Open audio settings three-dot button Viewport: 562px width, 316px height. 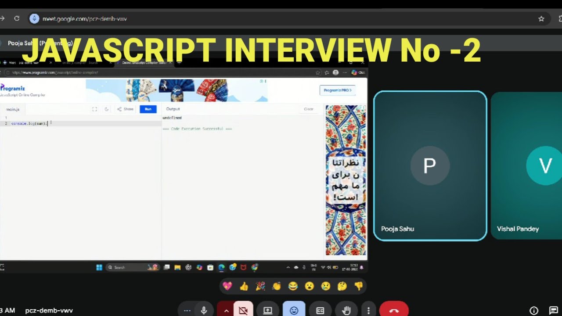pos(187,310)
